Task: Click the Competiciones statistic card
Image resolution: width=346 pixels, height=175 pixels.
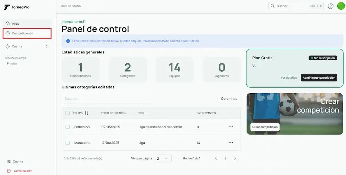Action: tap(81, 70)
